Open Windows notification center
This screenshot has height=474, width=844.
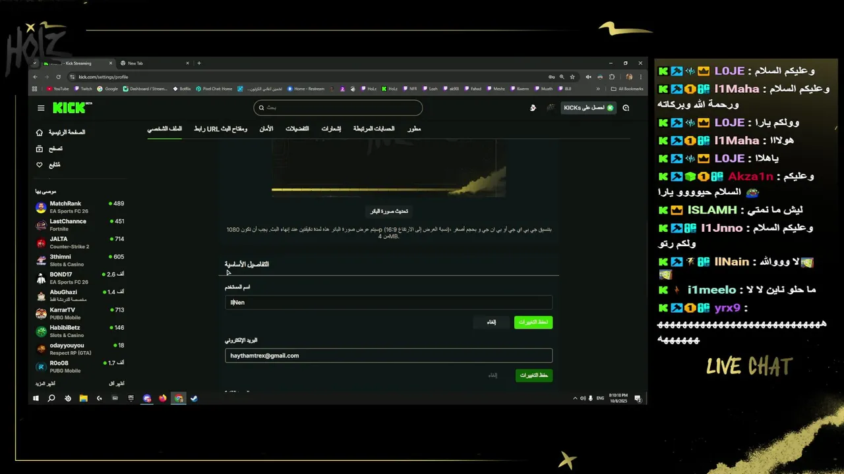(638, 398)
